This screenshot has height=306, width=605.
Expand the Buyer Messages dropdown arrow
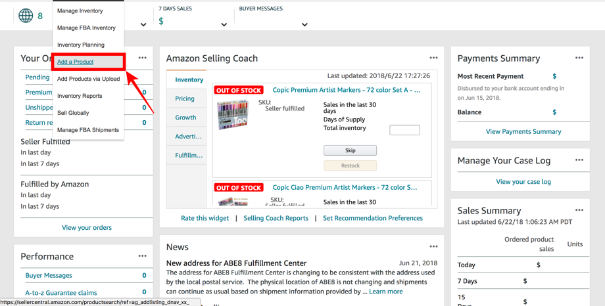click(x=304, y=25)
